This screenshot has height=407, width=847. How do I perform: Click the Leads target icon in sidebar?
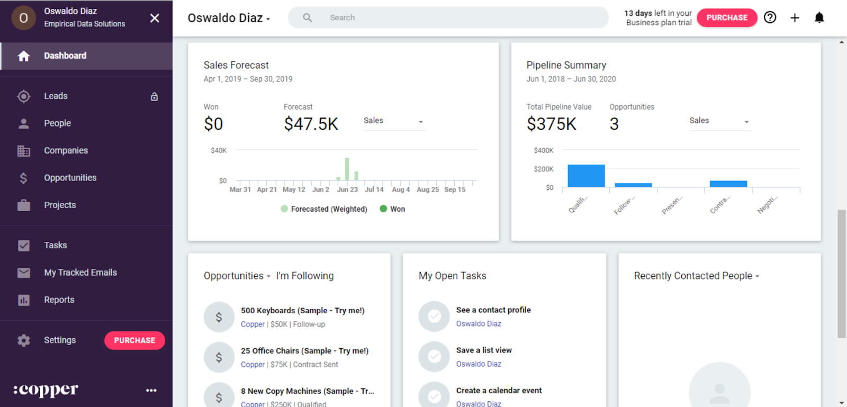(23, 96)
